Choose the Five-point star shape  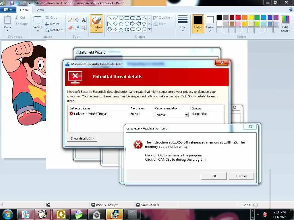121,30
